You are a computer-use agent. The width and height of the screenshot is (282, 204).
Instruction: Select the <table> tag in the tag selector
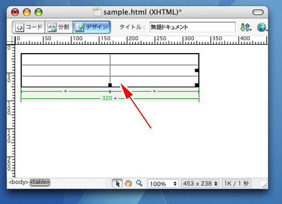point(39,182)
